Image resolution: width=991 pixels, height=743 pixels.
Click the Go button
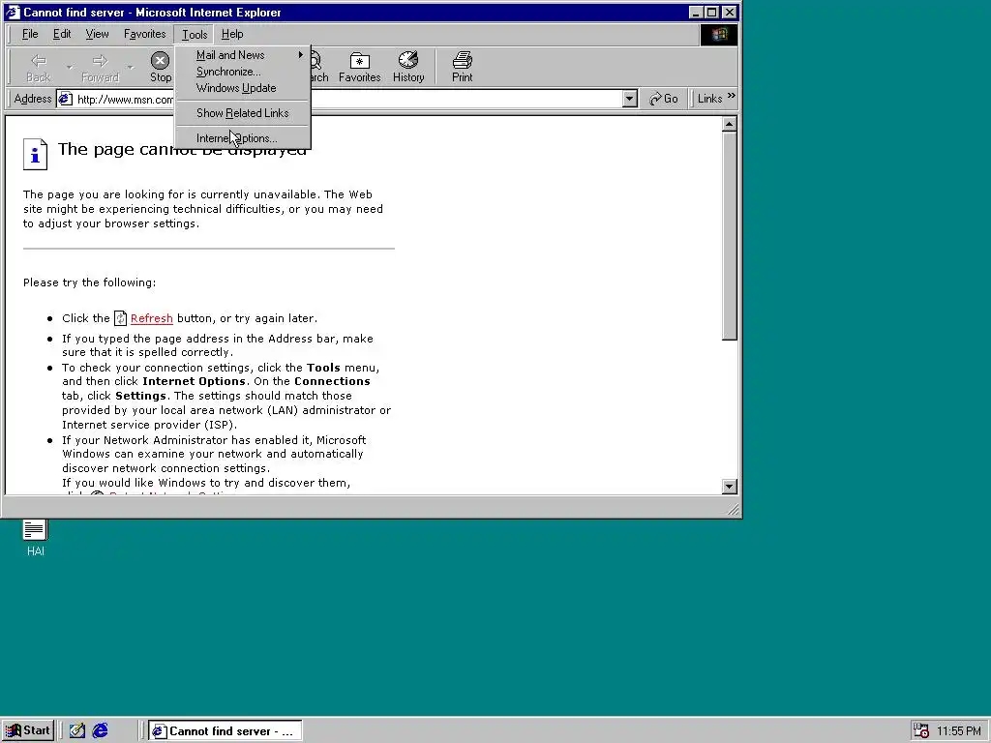click(x=664, y=99)
